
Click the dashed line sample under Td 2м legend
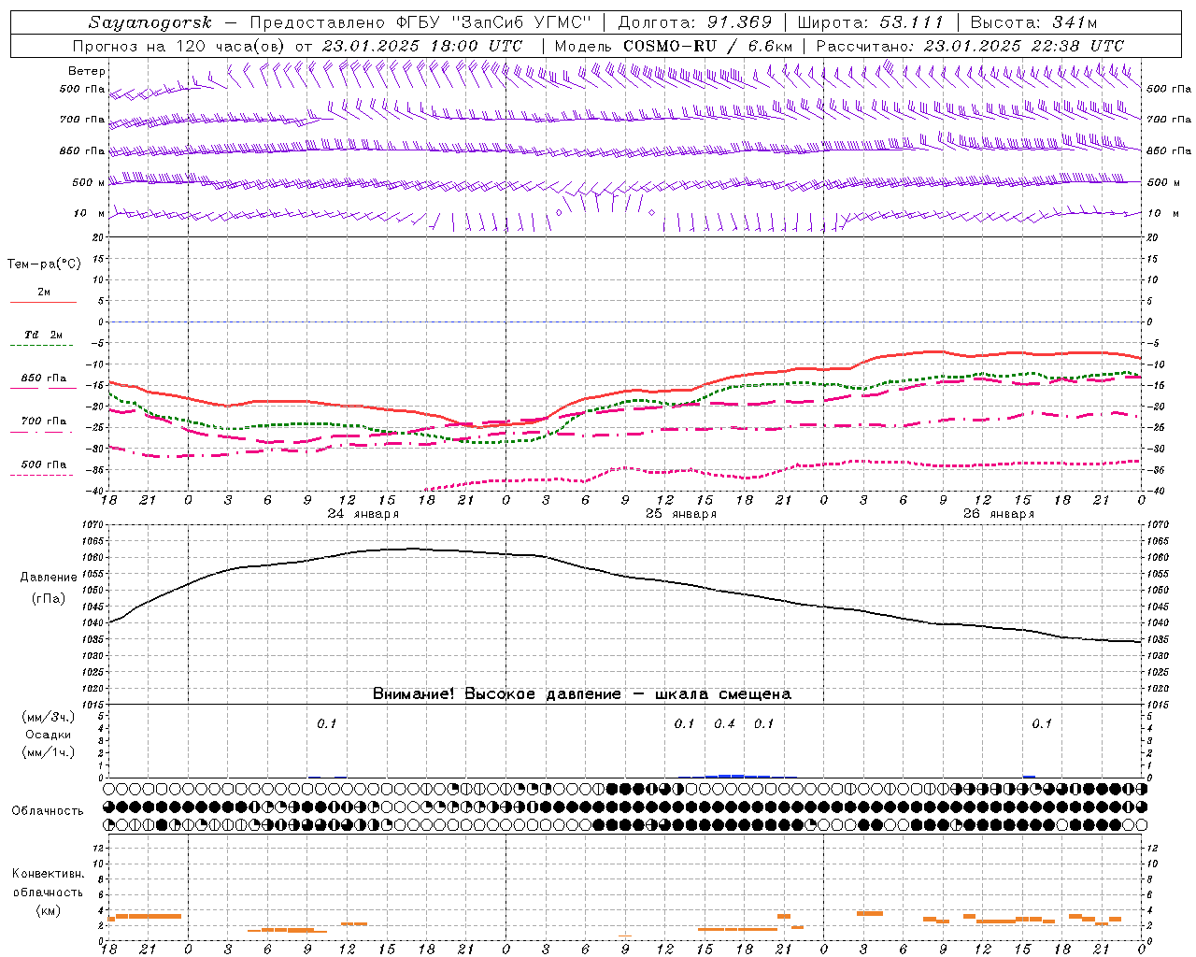tap(42, 346)
